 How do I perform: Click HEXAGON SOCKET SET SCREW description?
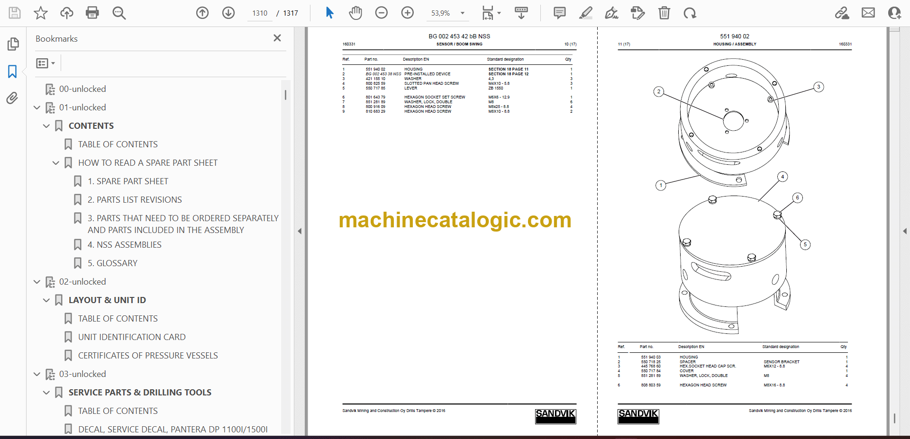pos(435,97)
